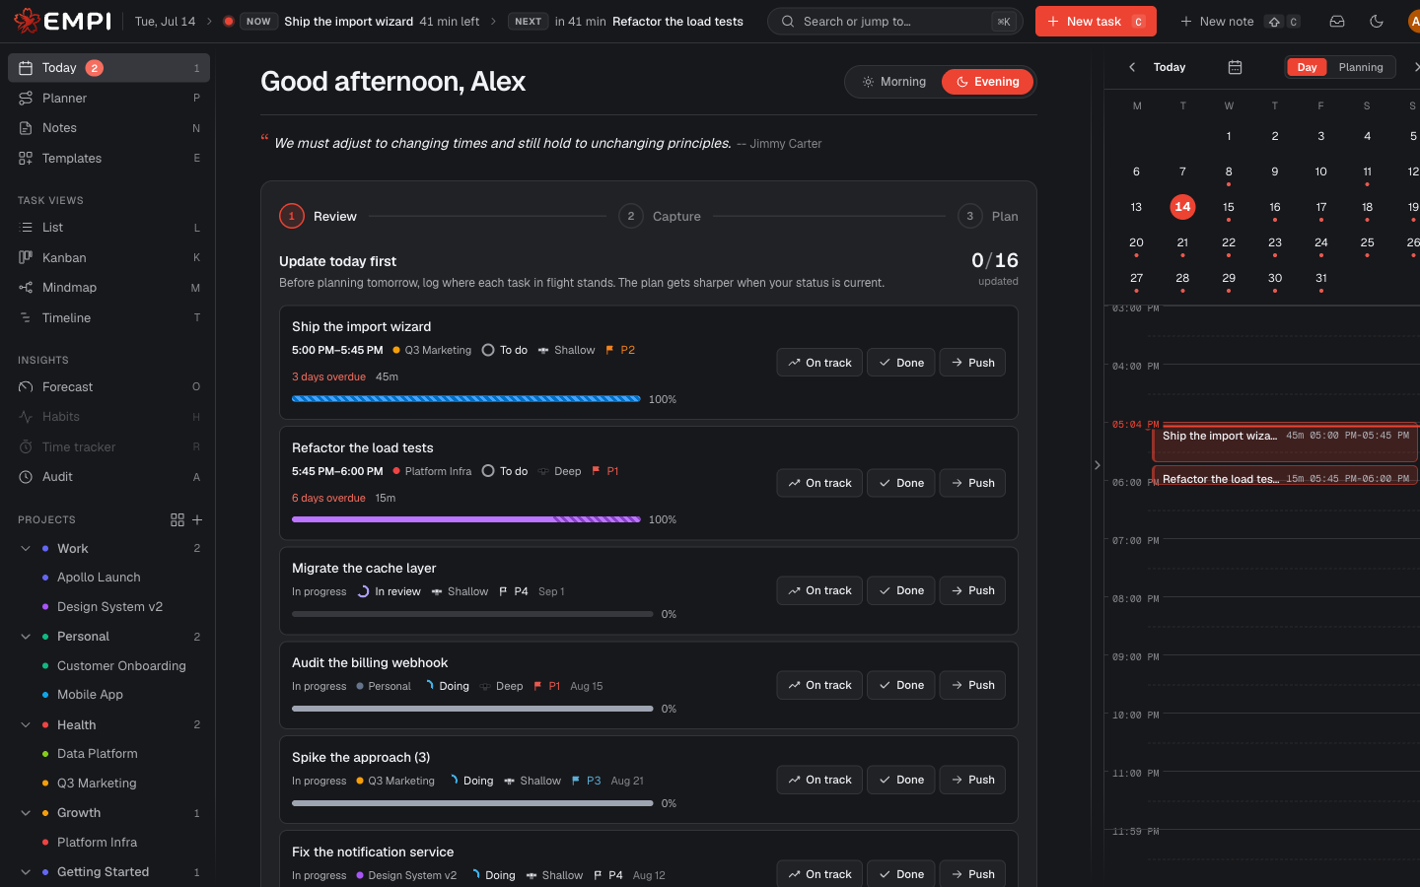Image resolution: width=1420 pixels, height=887 pixels.
Task: Open the inbox tray icon
Action: [x=1337, y=22]
